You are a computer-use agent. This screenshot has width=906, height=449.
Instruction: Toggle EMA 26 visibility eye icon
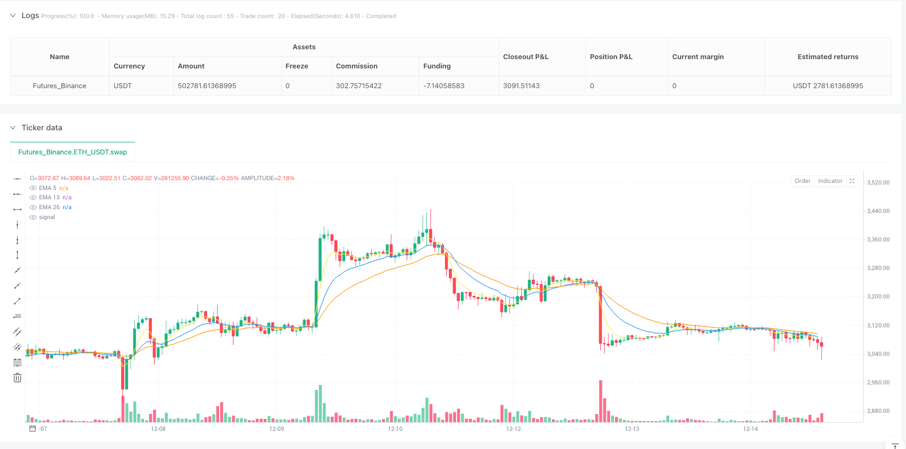pyautogui.click(x=33, y=208)
